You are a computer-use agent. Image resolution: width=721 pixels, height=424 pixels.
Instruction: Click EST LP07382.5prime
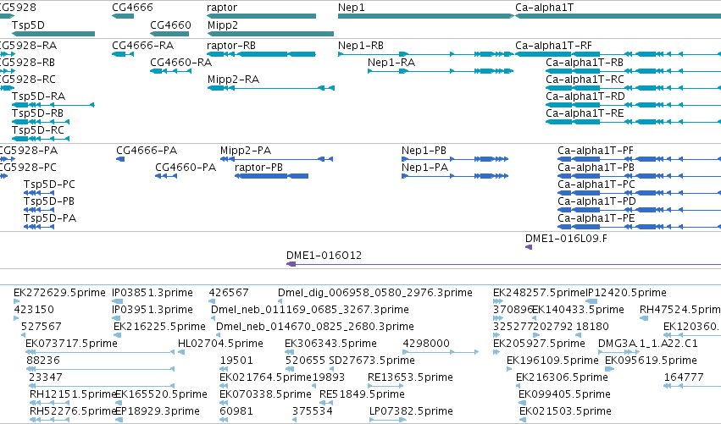point(388,420)
